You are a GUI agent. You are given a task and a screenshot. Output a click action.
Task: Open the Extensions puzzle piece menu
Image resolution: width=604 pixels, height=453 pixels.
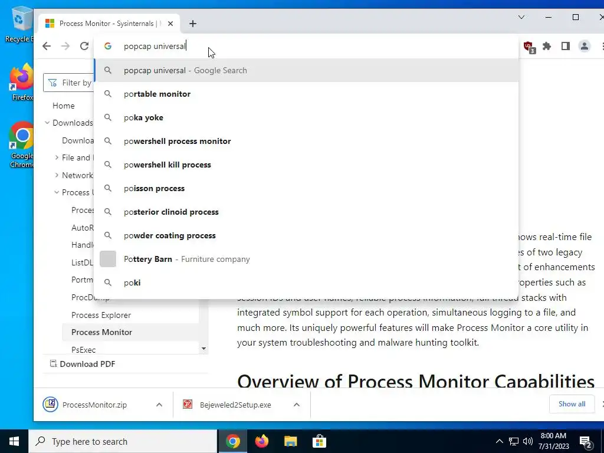(547, 46)
